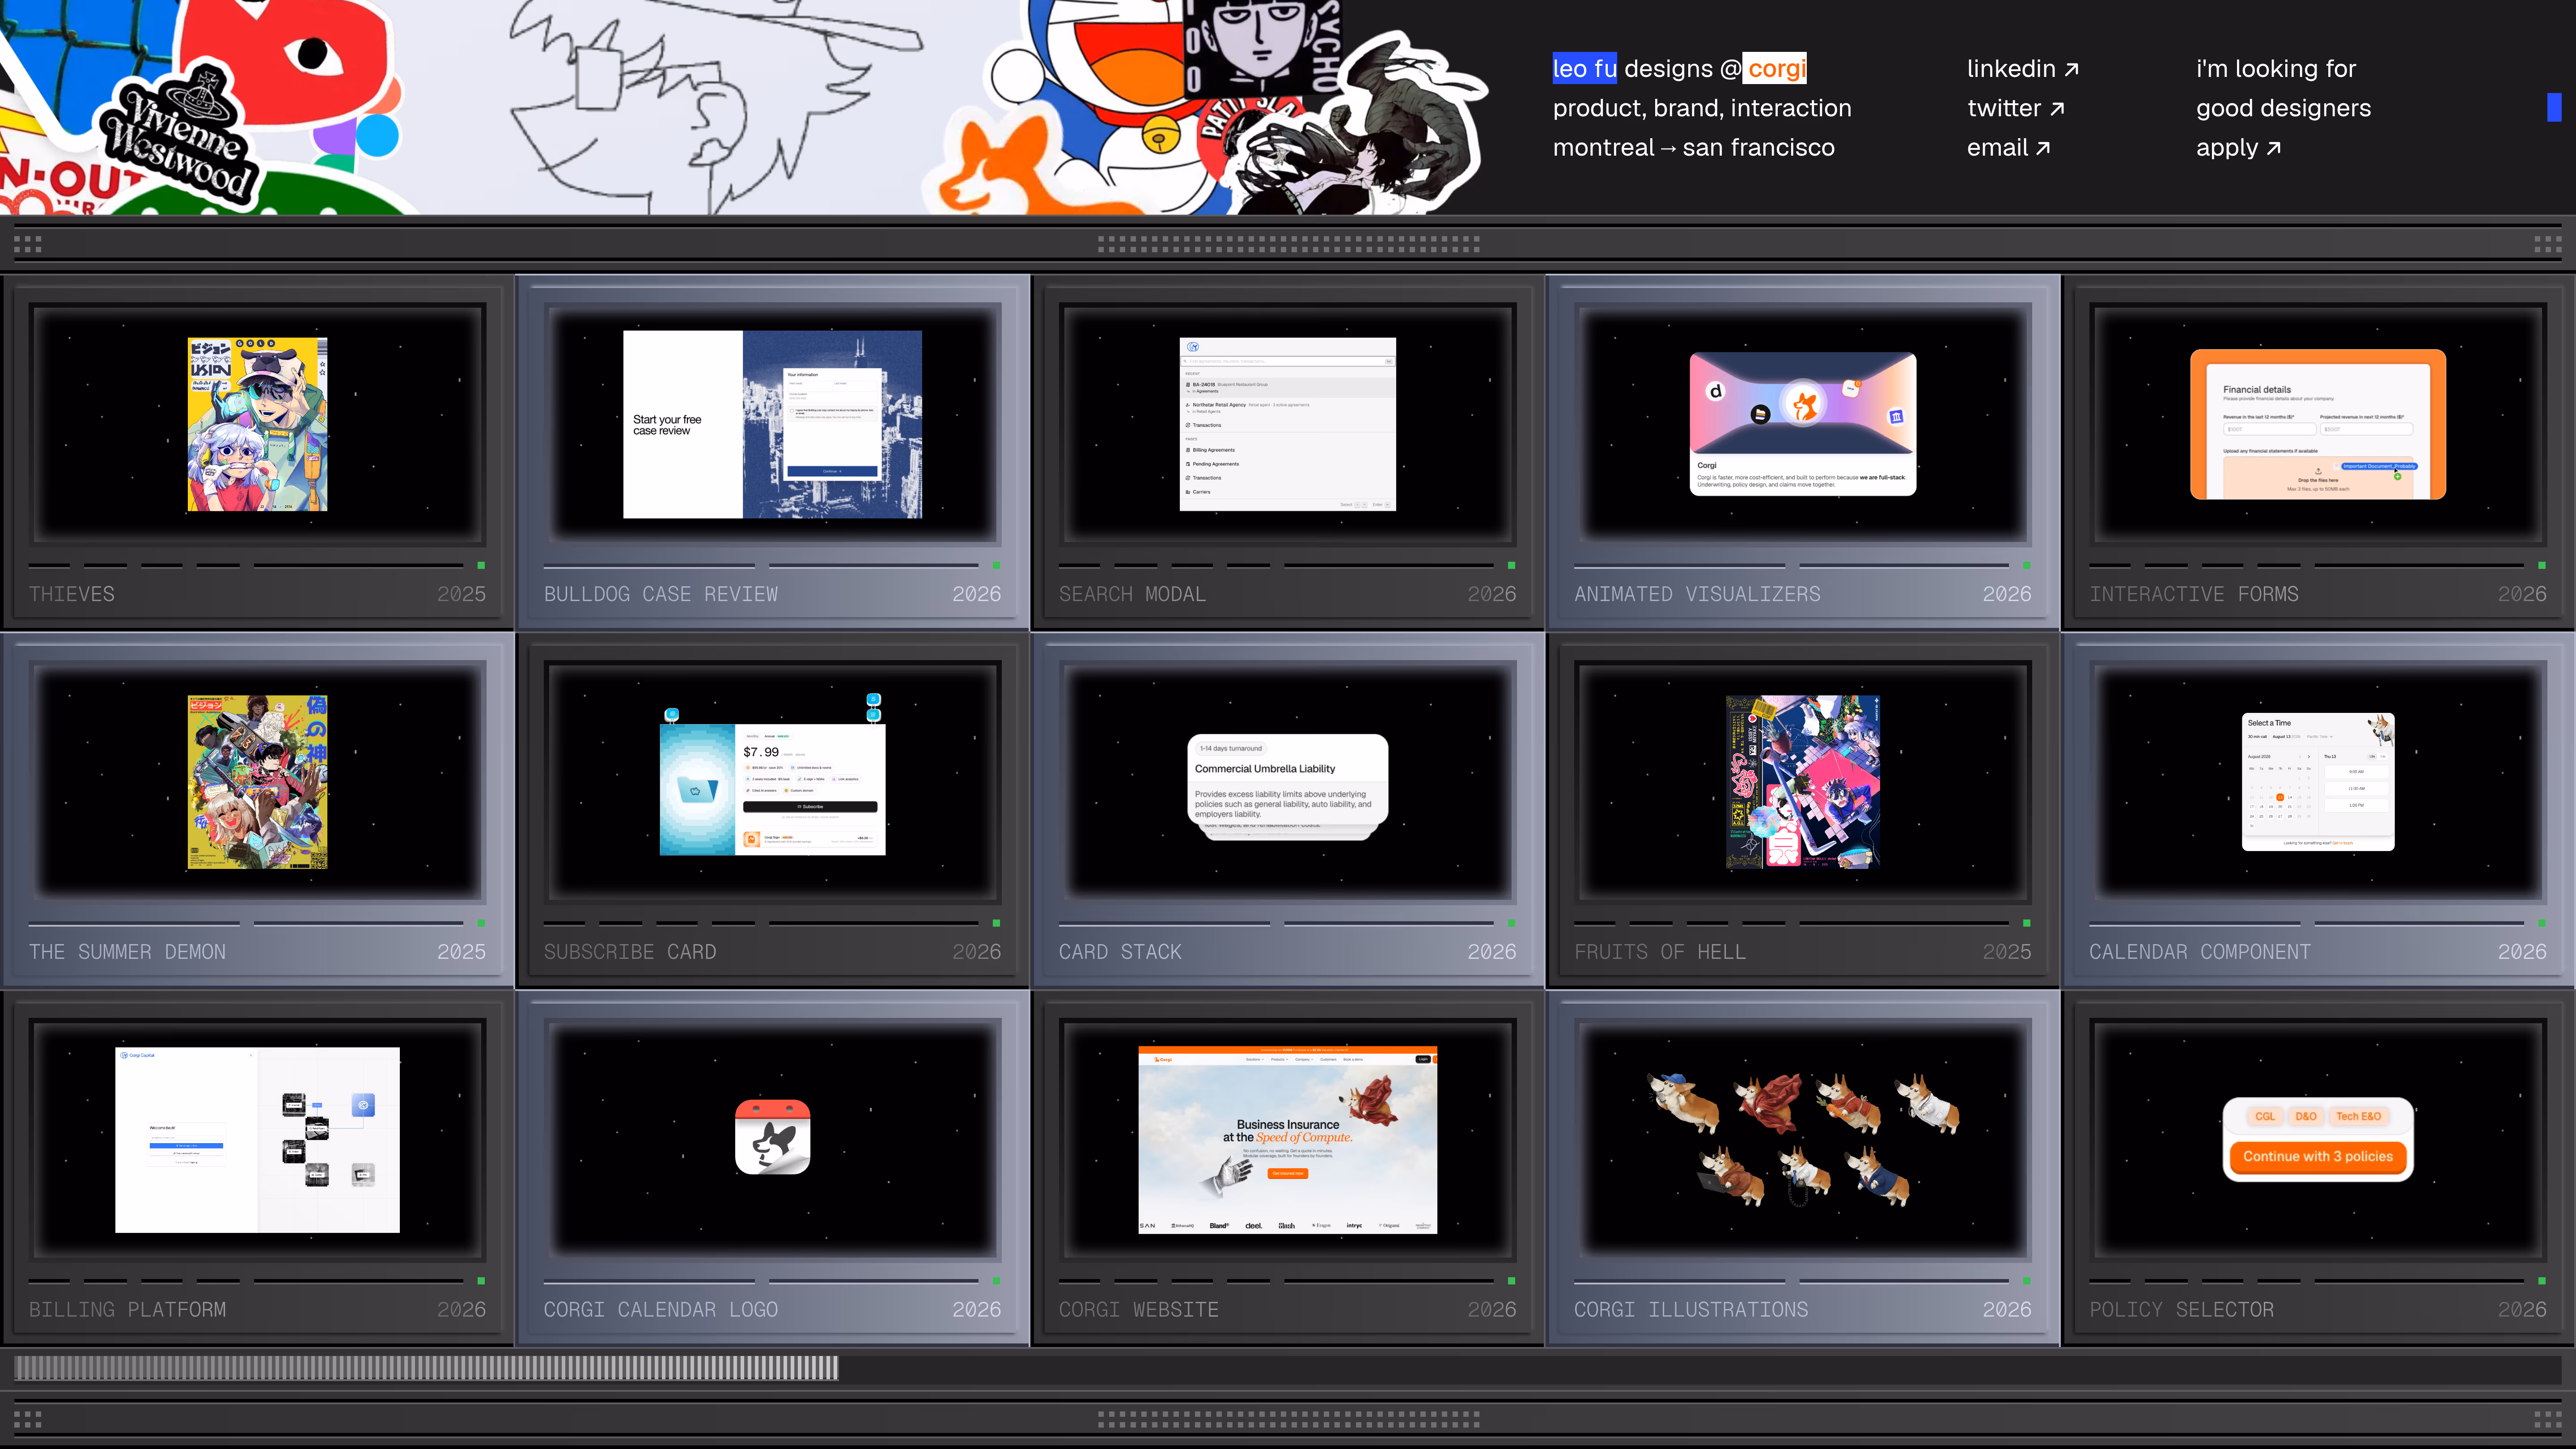Click the montreal → san francisco text
Viewport: 2576px width, 1449px height.
[1693, 148]
